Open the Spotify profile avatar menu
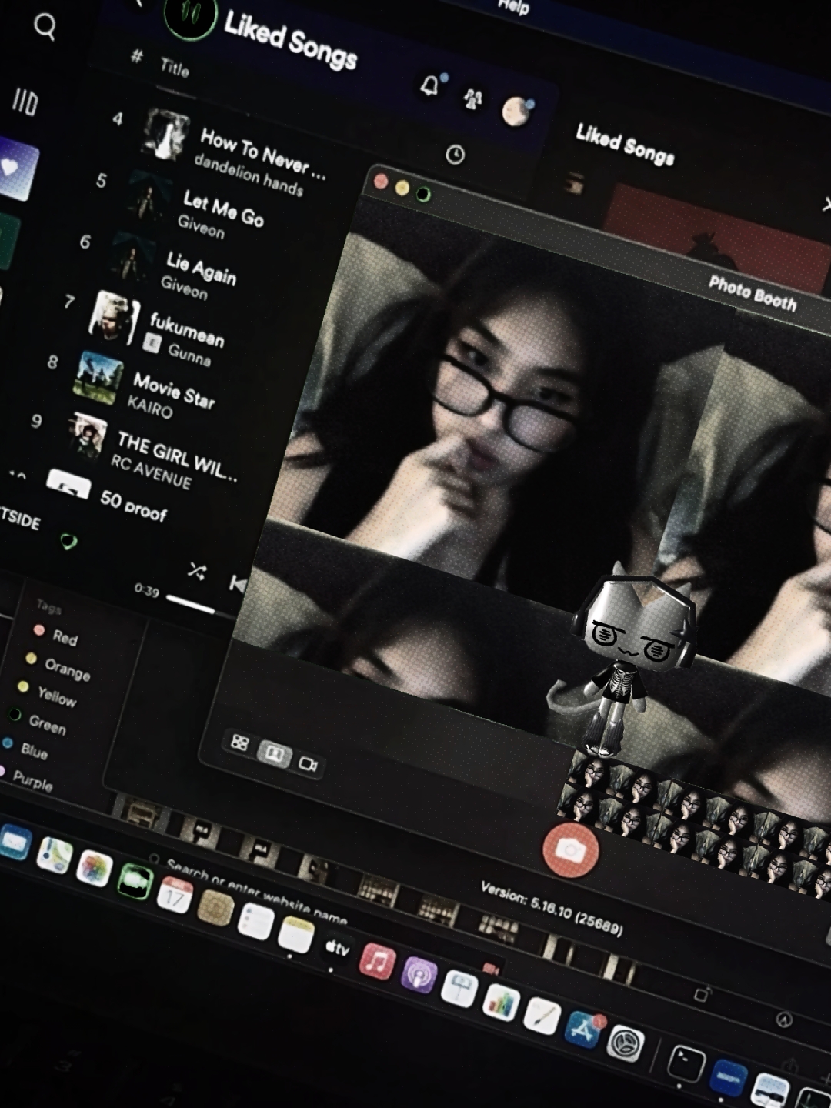The image size is (831, 1108). click(516, 112)
